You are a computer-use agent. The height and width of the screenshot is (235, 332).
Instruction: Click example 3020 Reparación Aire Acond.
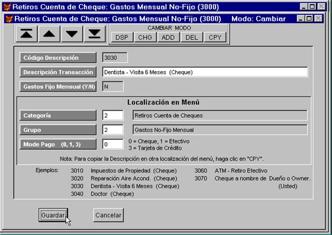coord(124,179)
